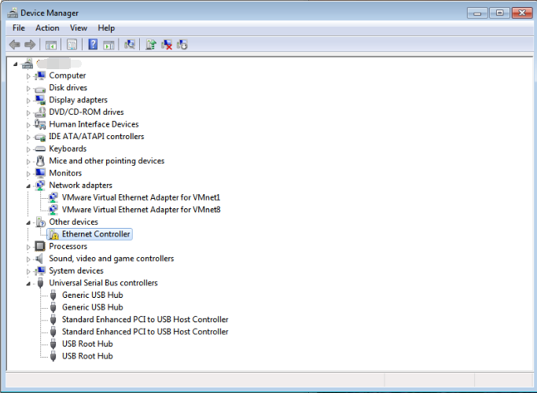Click the Forward arrow toolbar icon

pos(30,45)
